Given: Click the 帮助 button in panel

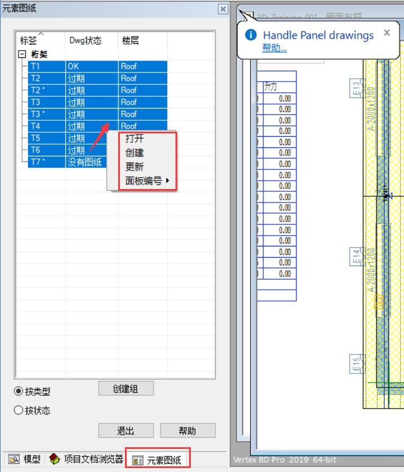Looking at the screenshot, I should 187,430.
